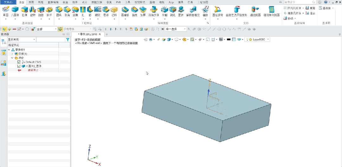This screenshot has height=167, width=342.
Task: Click the 抽壳 (Shell) tool icon
Action: coord(134,11)
